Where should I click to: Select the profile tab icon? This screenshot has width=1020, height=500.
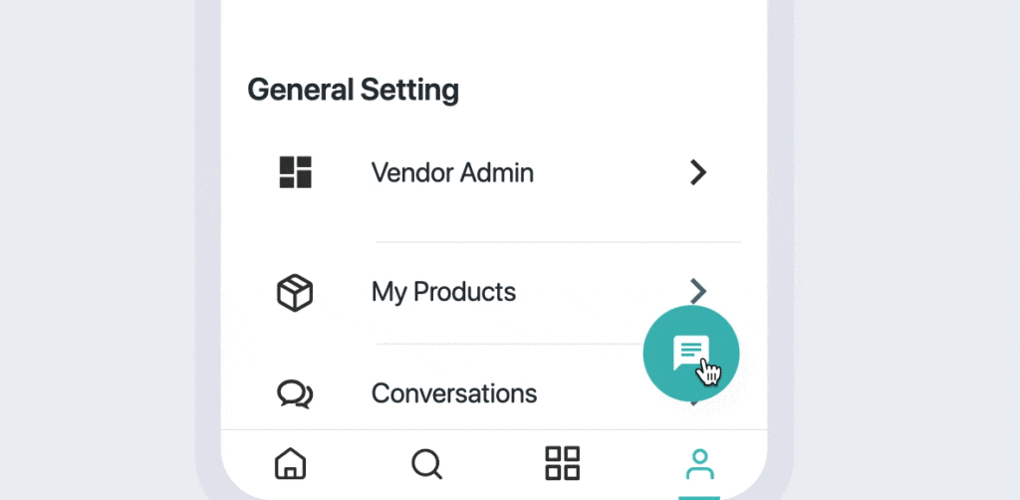(699, 463)
